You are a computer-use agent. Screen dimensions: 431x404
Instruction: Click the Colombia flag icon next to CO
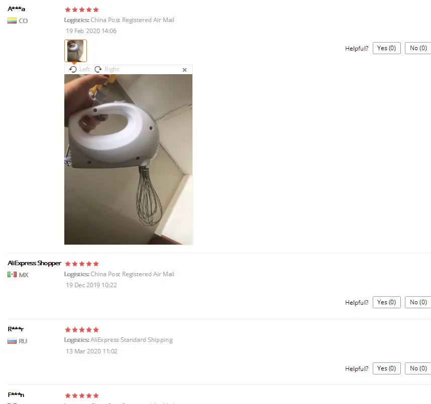[12, 21]
